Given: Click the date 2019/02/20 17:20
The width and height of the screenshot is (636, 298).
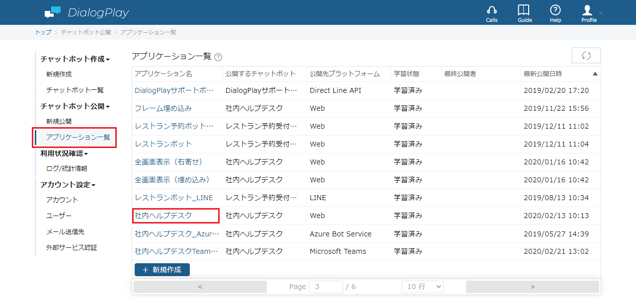Looking at the screenshot, I should coord(556,90).
